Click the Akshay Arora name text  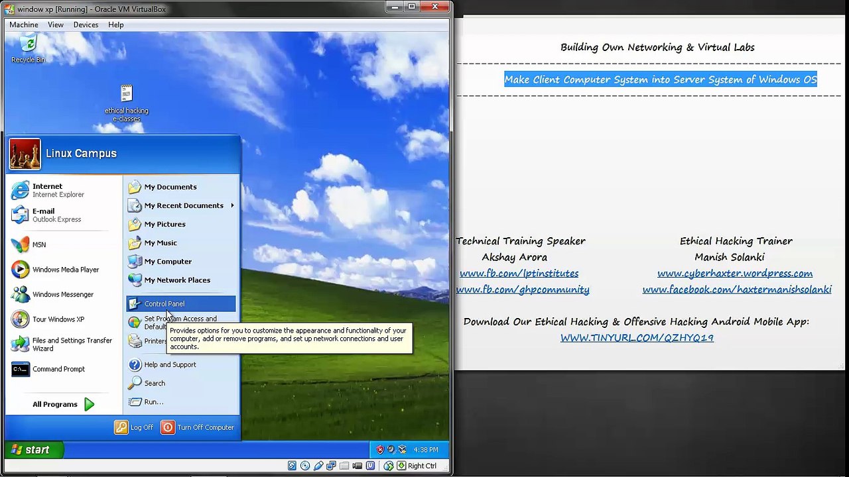[515, 257]
